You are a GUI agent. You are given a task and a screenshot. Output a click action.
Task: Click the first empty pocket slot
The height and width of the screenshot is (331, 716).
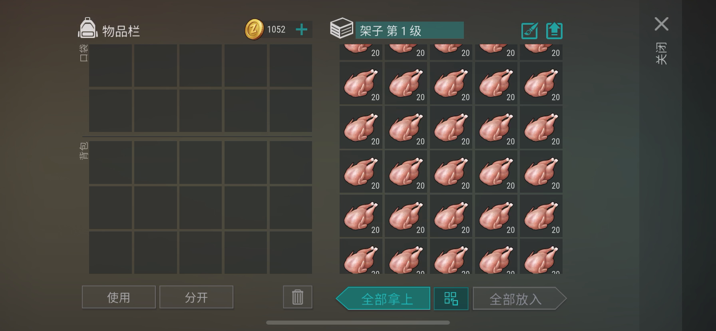click(x=110, y=66)
